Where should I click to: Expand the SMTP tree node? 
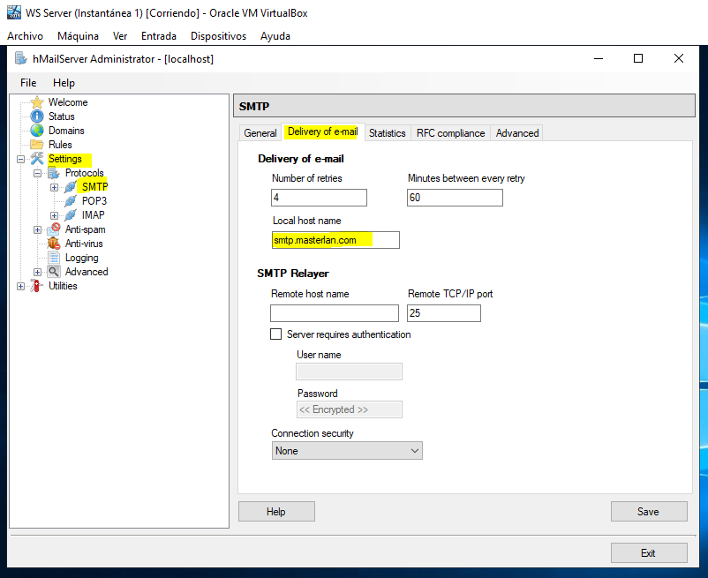tap(54, 187)
